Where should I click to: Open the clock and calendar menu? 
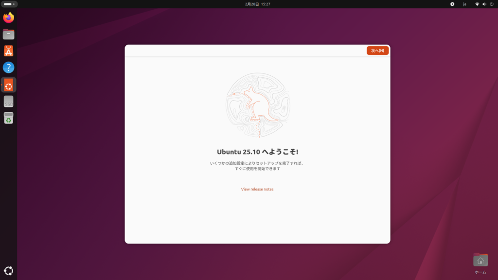257,4
